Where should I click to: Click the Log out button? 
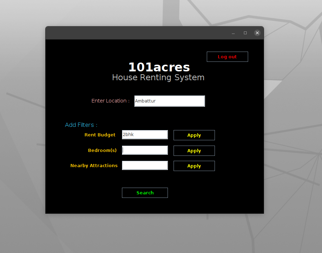[227, 57]
